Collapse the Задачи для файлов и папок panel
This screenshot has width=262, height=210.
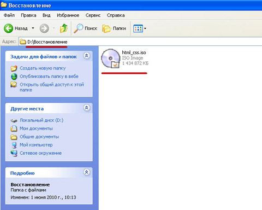pos(87,56)
